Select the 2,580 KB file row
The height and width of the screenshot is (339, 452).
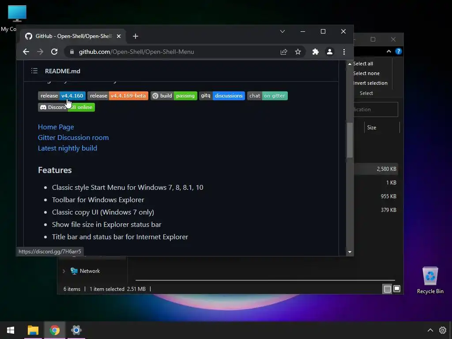tap(376, 169)
